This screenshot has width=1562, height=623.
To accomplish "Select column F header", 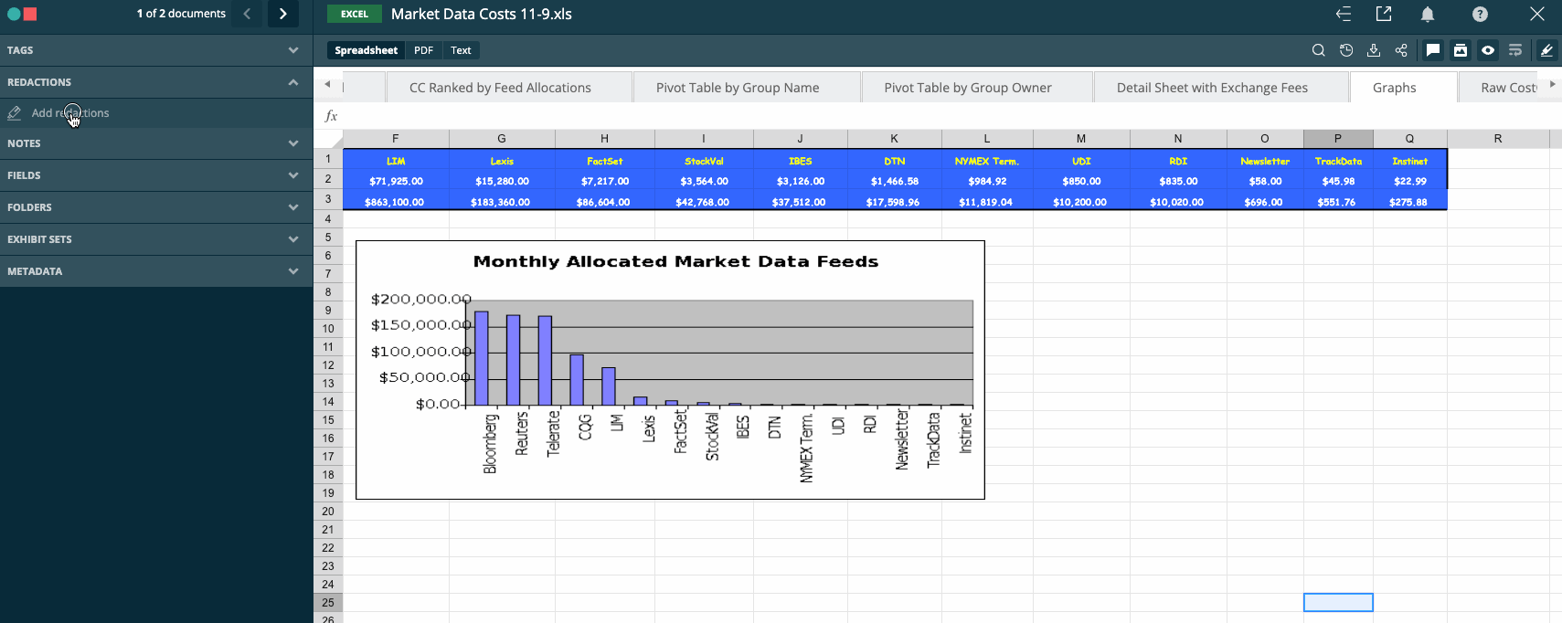I will click(x=396, y=139).
